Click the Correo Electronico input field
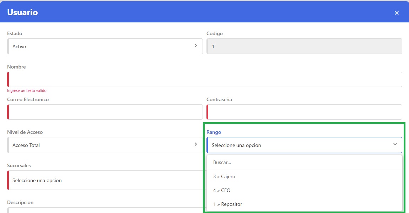Image resolution: width=409 pixels, height=213 pixels. tap(105, 112)
